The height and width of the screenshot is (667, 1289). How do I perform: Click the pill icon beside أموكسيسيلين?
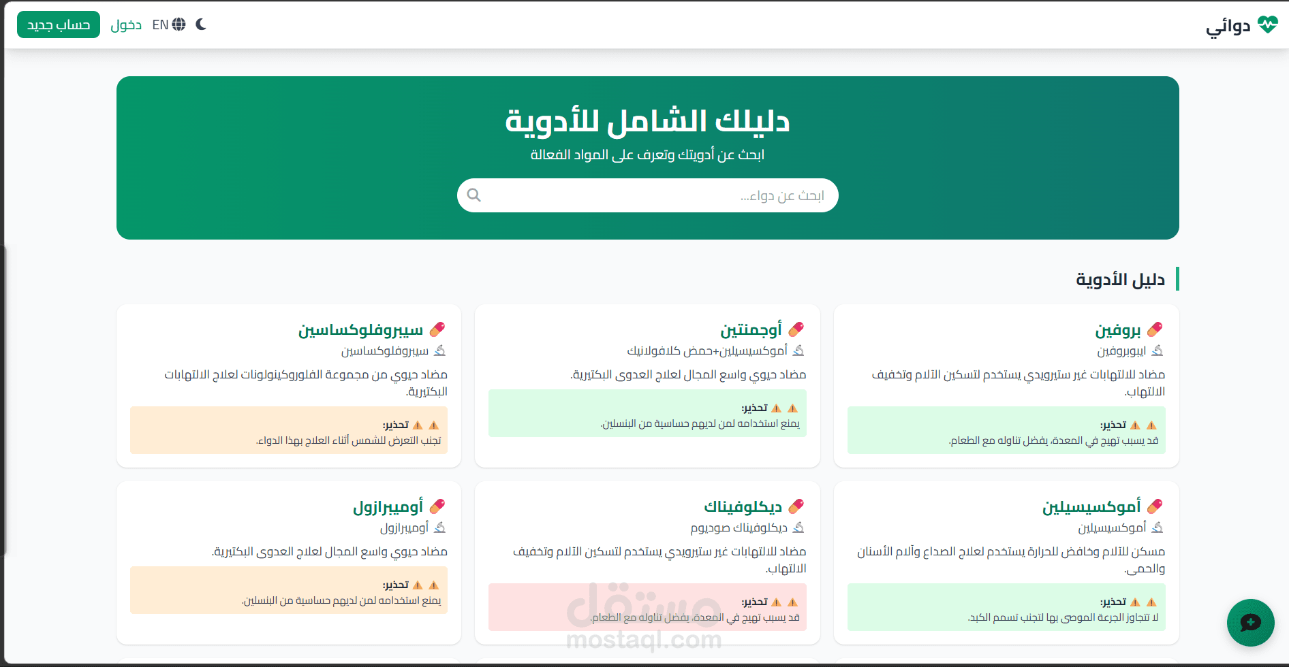[1155, 506]
